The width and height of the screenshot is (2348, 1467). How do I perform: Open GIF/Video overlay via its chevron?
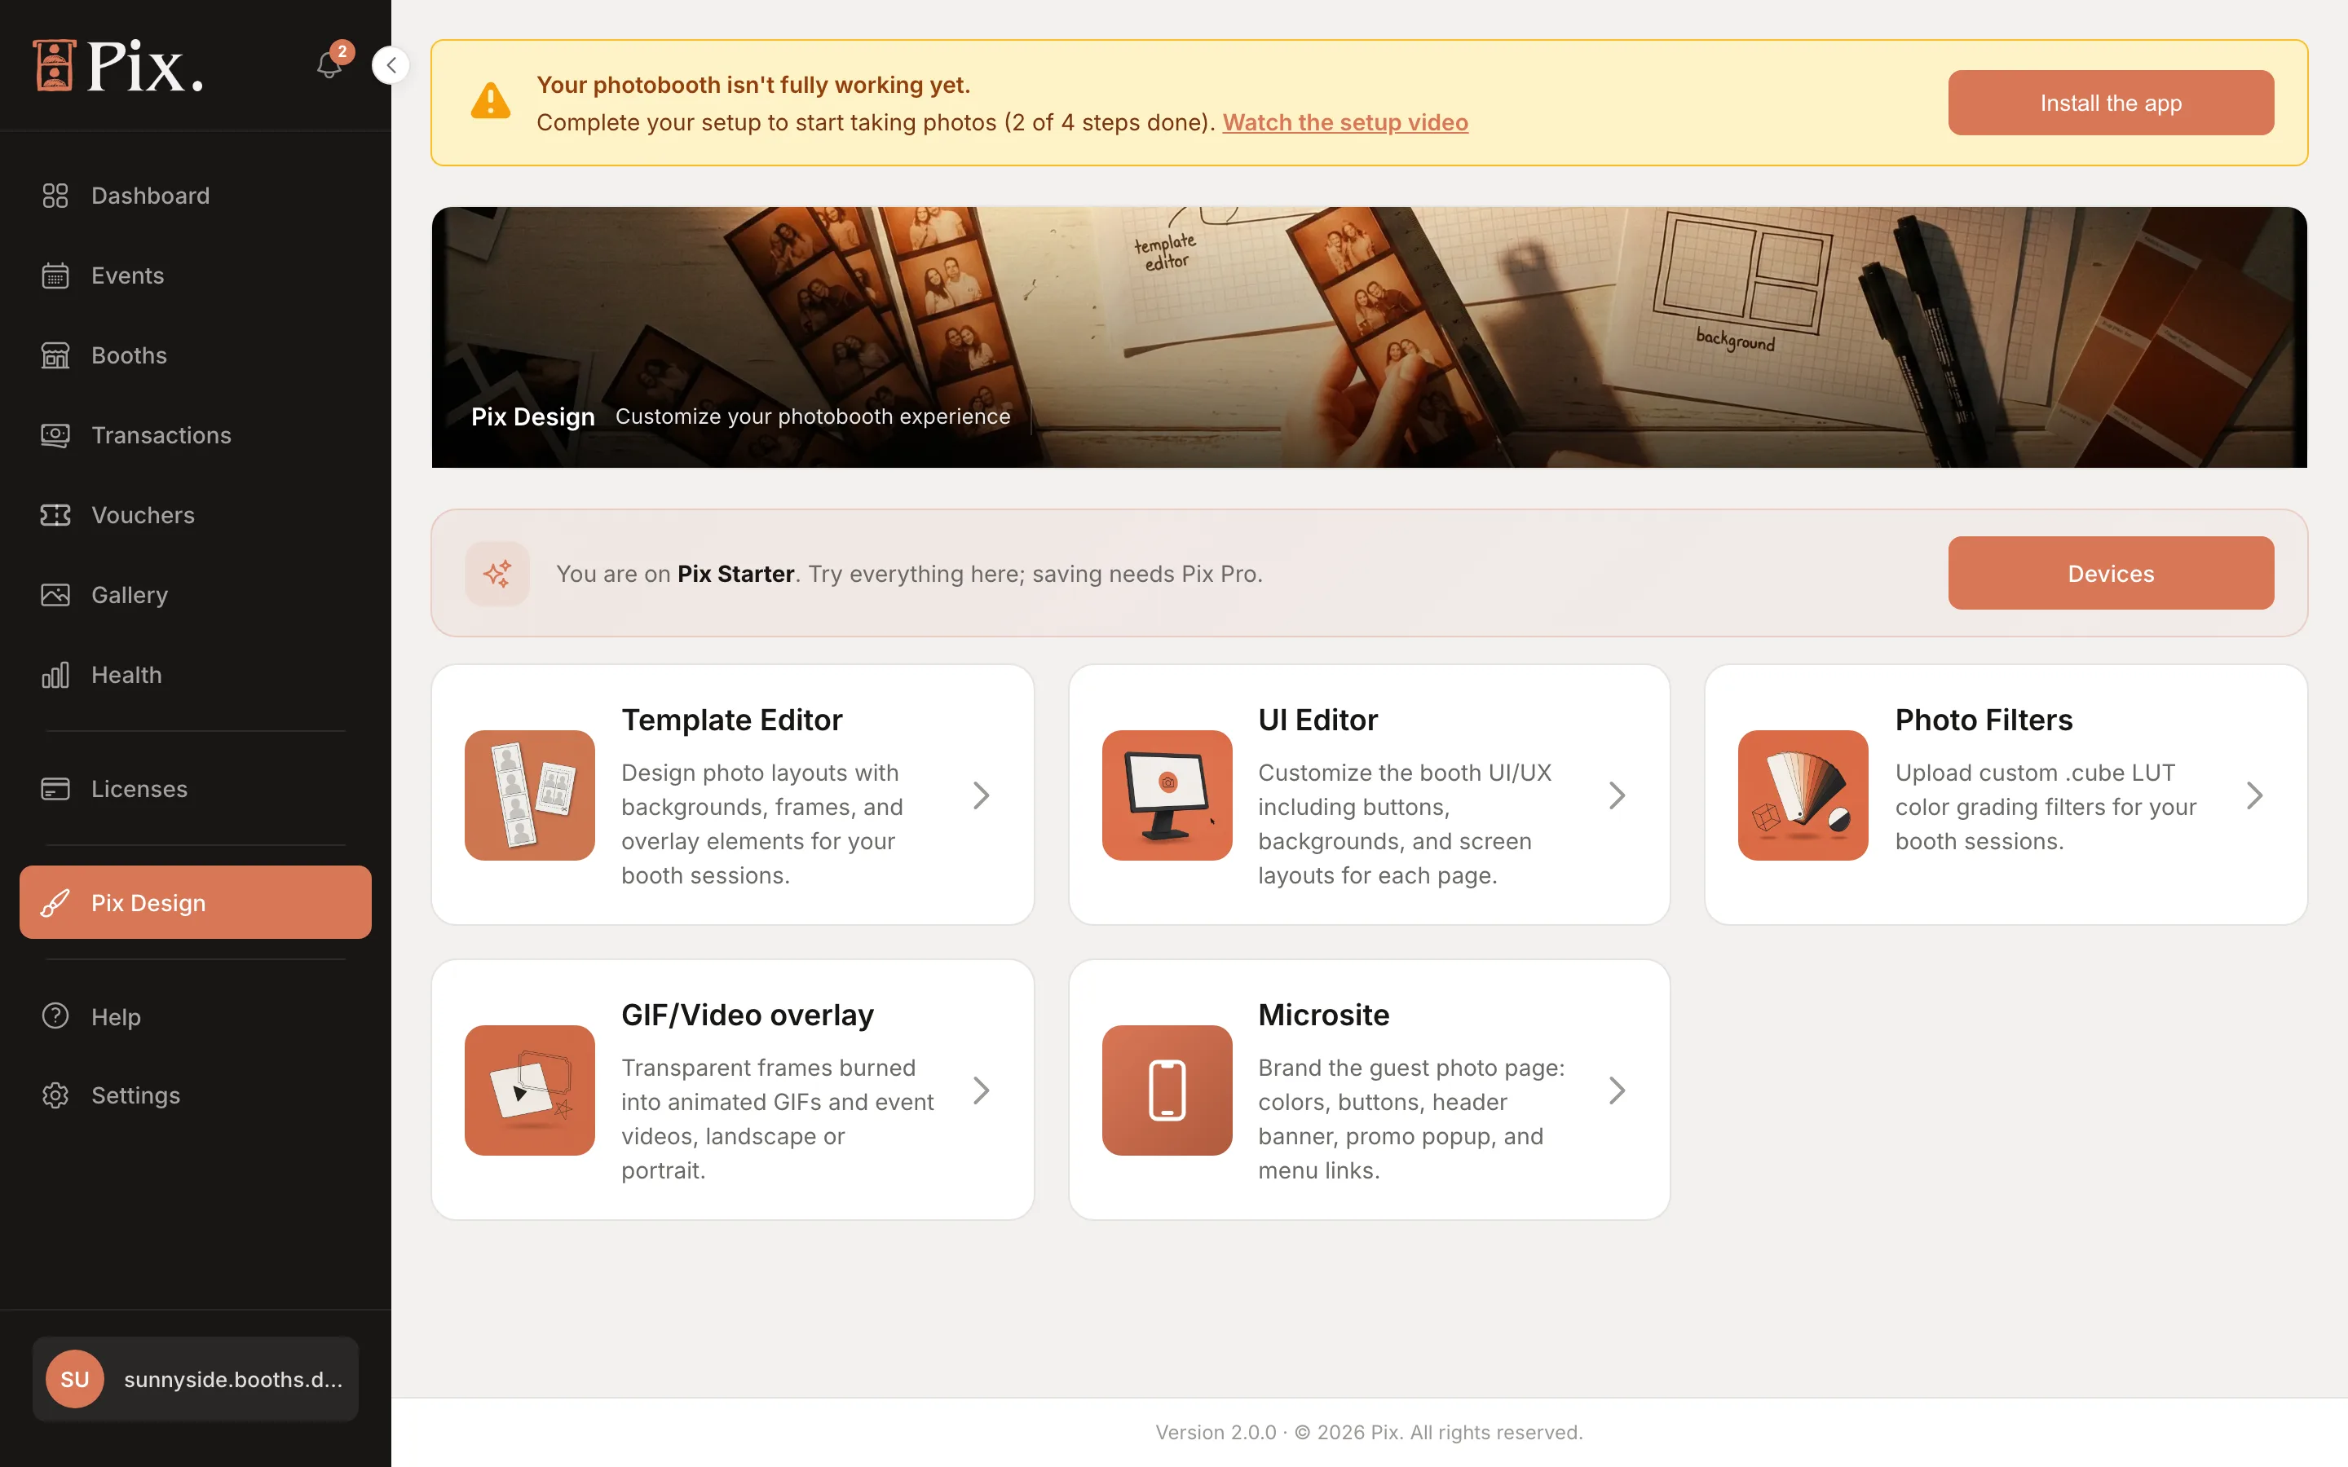coord(981,1090)
